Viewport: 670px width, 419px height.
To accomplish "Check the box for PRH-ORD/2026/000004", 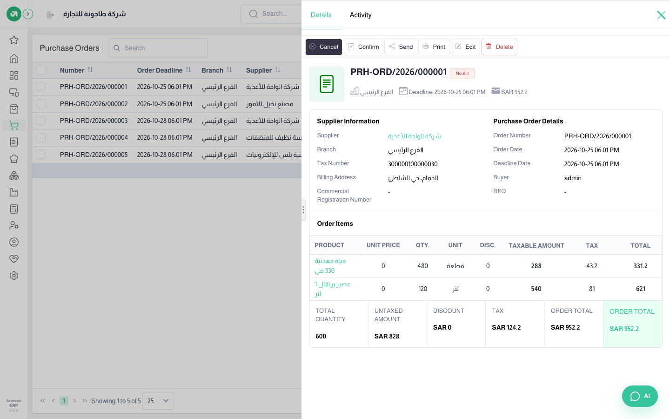I will pyautogui.click(x=41, y=138).
